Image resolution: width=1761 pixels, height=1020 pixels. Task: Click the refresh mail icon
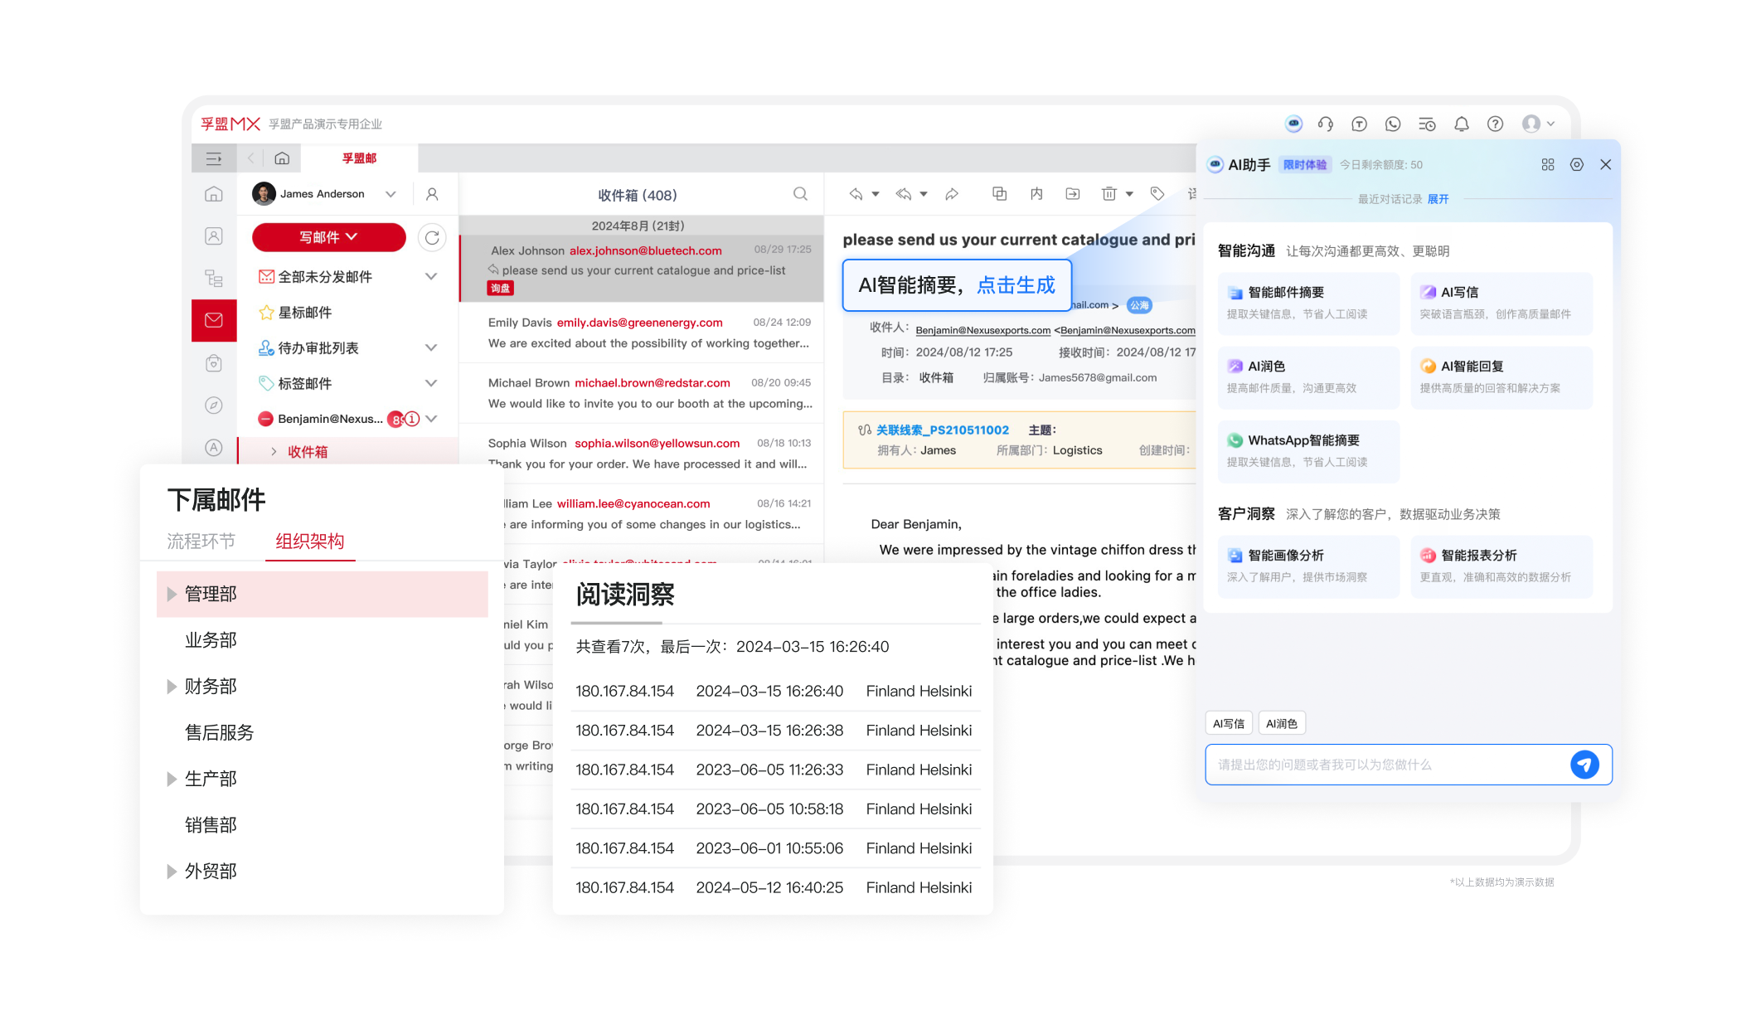(432, 238)
